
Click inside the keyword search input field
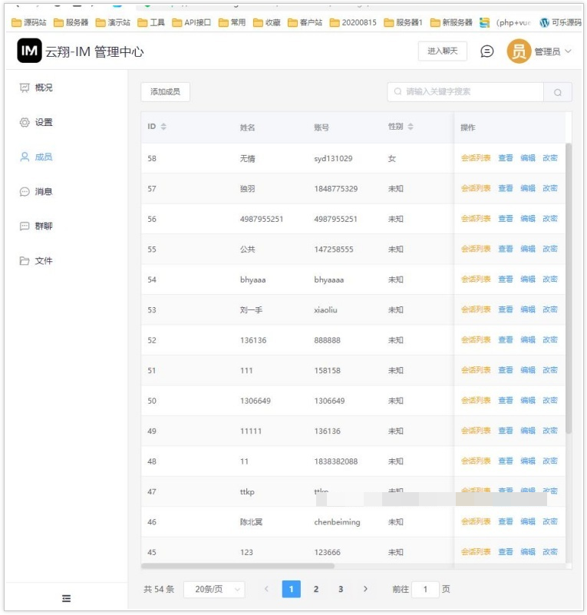pyautogui.click(x=468, y=92)
